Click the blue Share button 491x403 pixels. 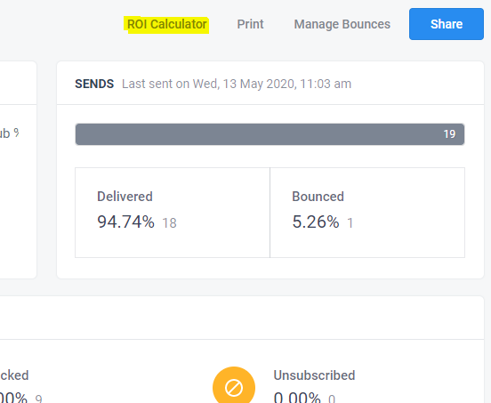(x=447, y=24)
